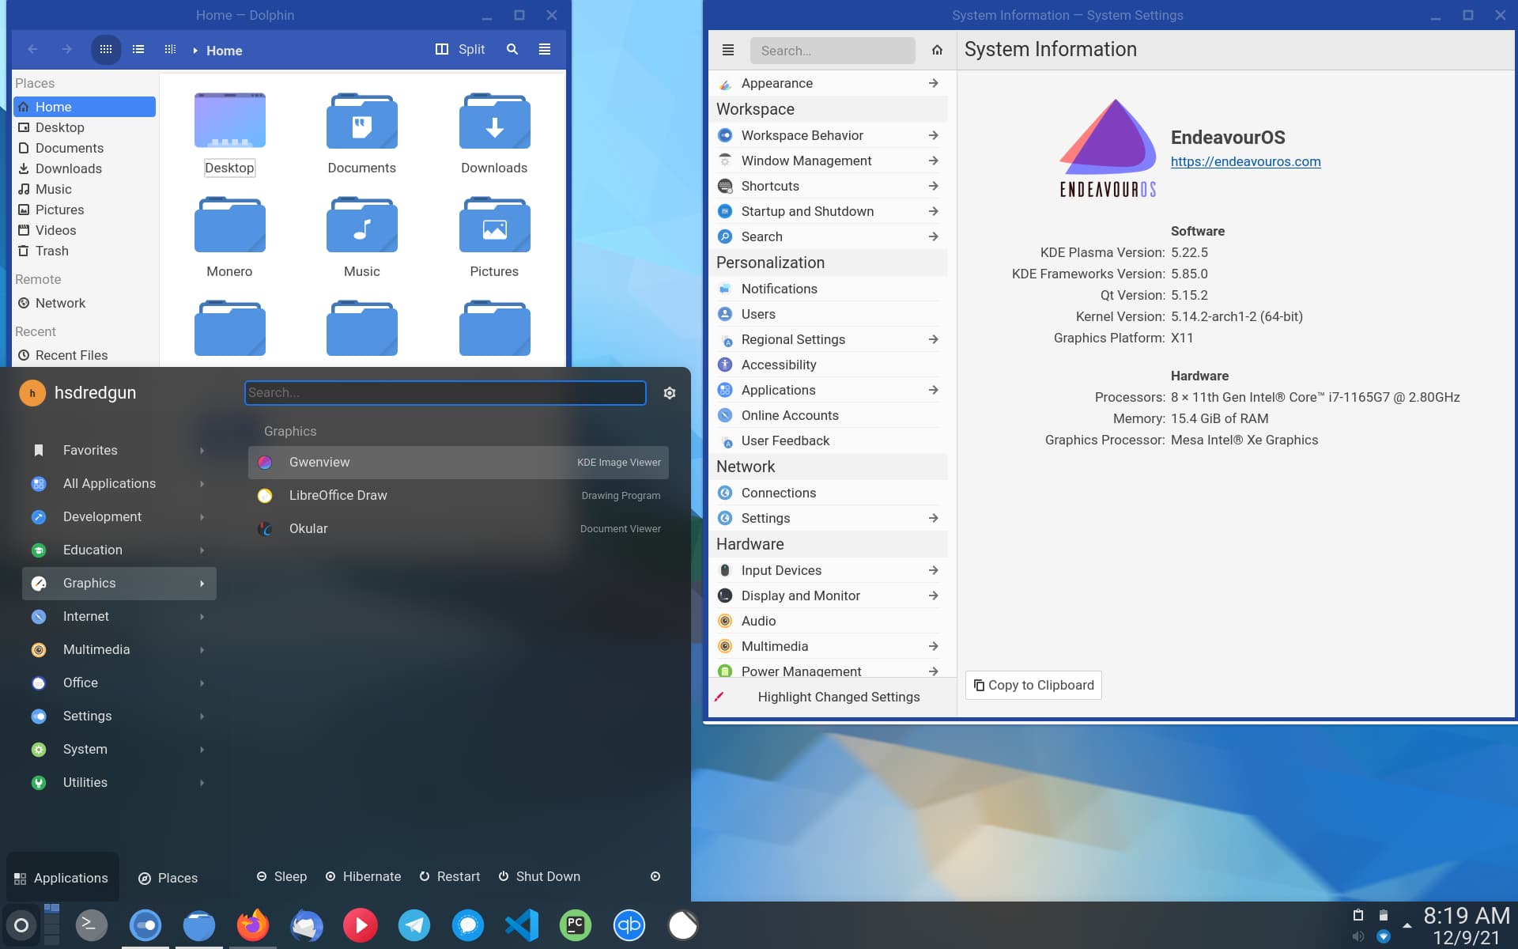The width and height of the screenshot is (1518, 949).
Task: Click Shut Down power button
Action: [x=539, y=877]
